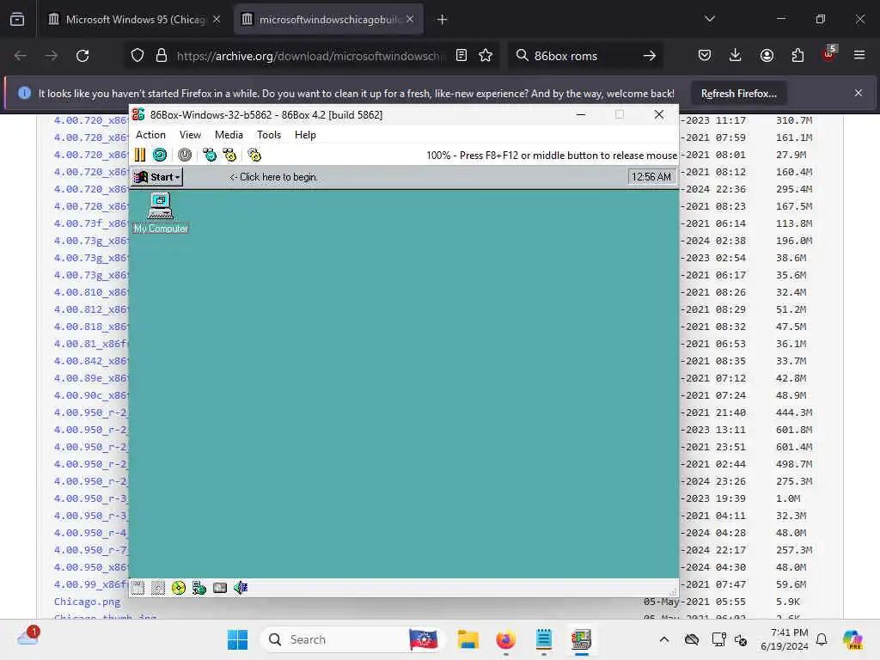Open the Help menu in 86Box
Screen dimensions: 880x660
coord(305,135)
